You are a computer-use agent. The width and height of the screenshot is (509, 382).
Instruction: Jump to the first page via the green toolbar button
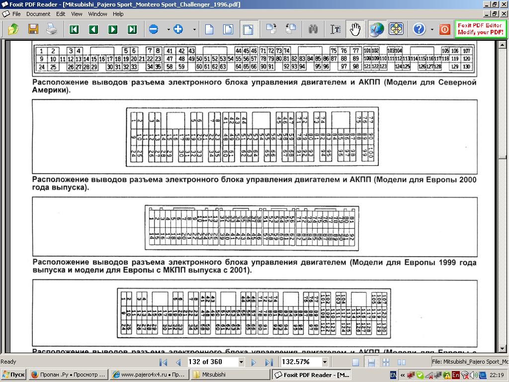coord(74,29)
